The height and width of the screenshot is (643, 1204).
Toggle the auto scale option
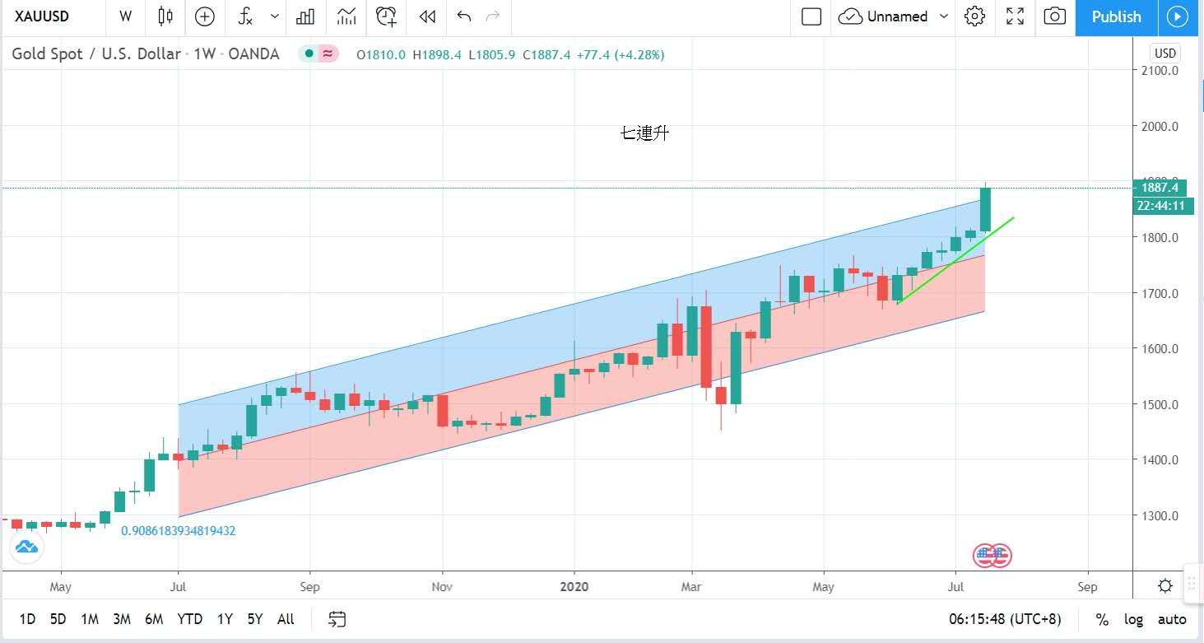(1172, 619)
